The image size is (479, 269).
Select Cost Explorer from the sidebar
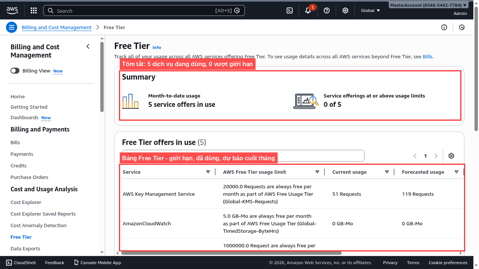click(26, 202)
